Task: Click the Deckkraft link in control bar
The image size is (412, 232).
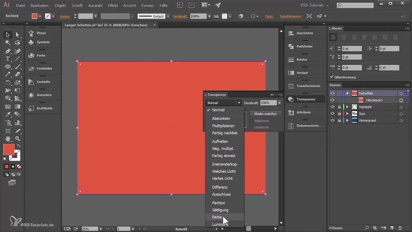Action: tap(181, 16)
